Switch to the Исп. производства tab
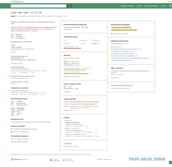The image size is (172, 167). [22, 16]
